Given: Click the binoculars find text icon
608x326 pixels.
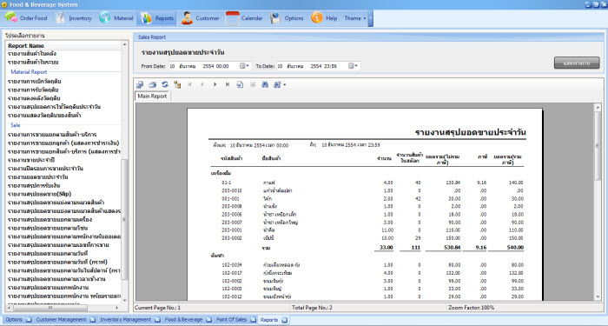Looking at the screenshot, I should click(265, 84).
